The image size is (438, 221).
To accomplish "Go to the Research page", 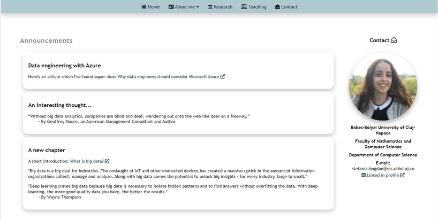I will click(x=220, y=7).
